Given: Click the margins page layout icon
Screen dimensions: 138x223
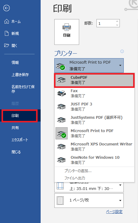Looking at the screenshot, I should (60, 186).
